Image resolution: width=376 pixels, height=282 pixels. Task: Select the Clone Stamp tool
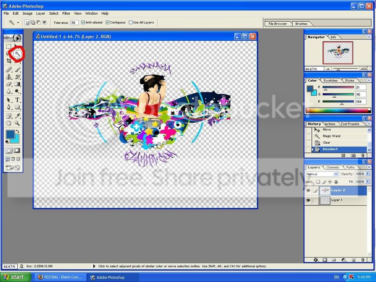(9, 77)
